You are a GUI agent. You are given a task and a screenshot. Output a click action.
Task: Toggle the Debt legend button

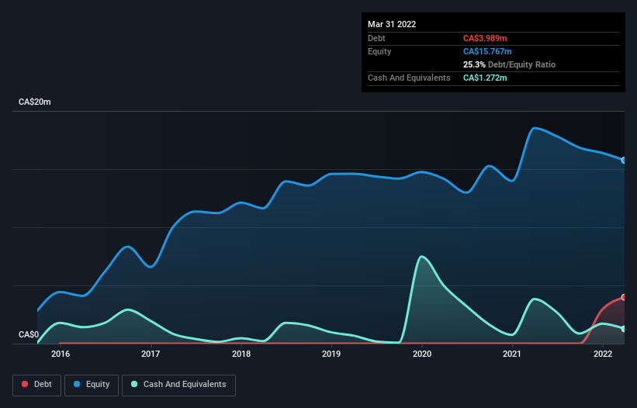pyautogui.click(x=37, y=385)
